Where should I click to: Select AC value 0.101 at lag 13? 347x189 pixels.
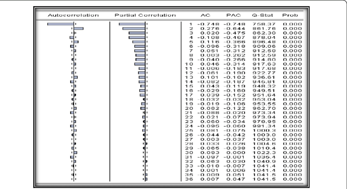pyautogui.click(x=210, y=77)
